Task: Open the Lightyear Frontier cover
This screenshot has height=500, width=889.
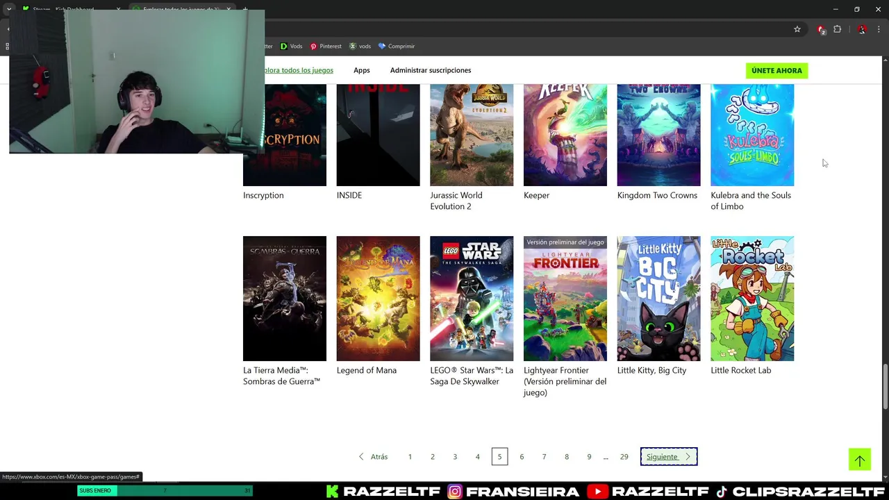Action: pos(565,299)
